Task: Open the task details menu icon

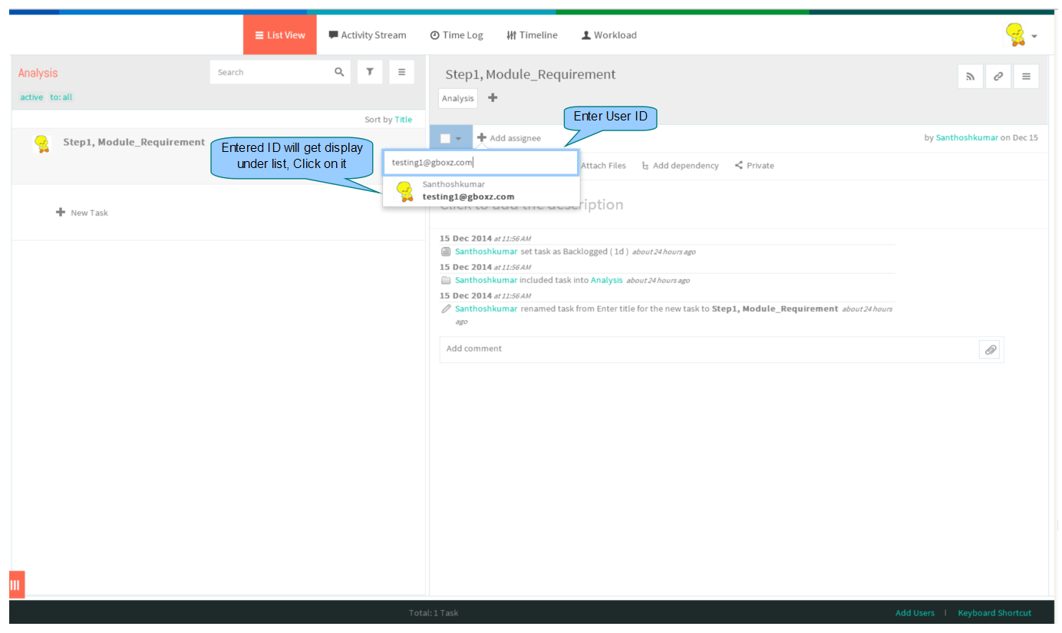Action: click(1026, 76)
